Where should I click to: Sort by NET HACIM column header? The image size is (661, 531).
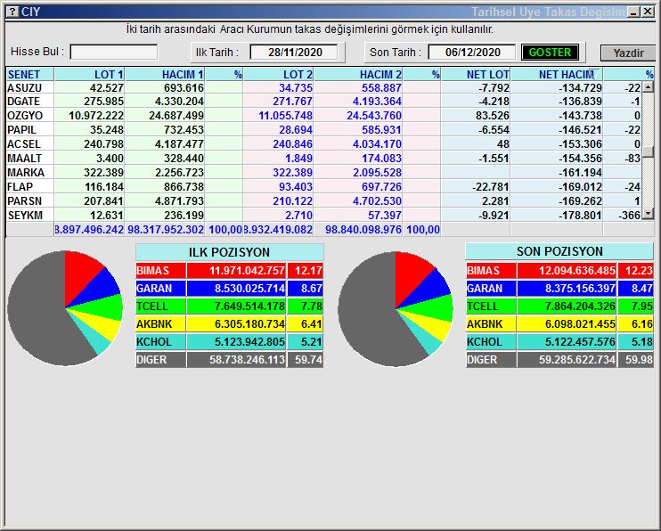[557, 74]
